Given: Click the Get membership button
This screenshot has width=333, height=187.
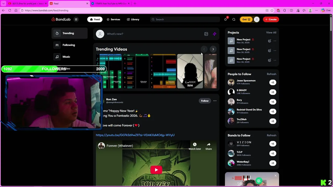Looking at the screenshot, I should (x=246, y=19).
